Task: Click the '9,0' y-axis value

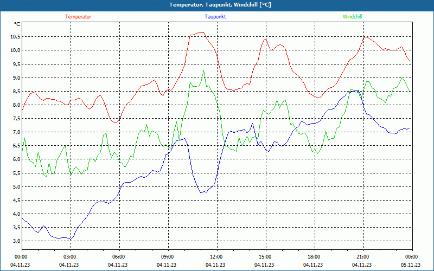Action: pos(16,78)
